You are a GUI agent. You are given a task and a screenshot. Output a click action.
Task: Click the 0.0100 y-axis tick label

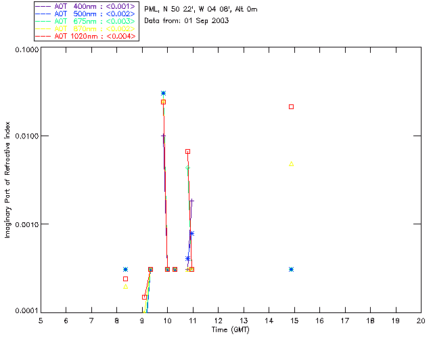[x=27, y=136]
